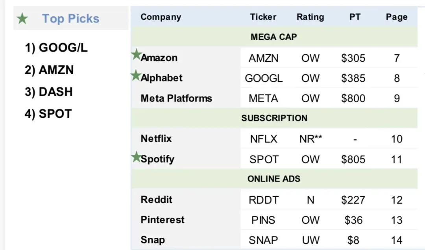Screen dimensions: 425x250
Task: Click the PT column header
Action: (x=355, y=17)
